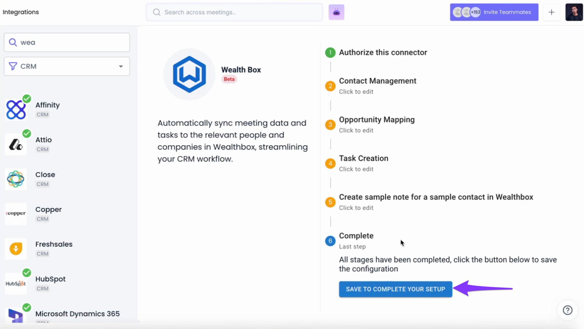Click the plus icon in top bar
Image resolution: width=584 pixels, height=329 pixels.
pyautogui.click(x=551, y=12)
